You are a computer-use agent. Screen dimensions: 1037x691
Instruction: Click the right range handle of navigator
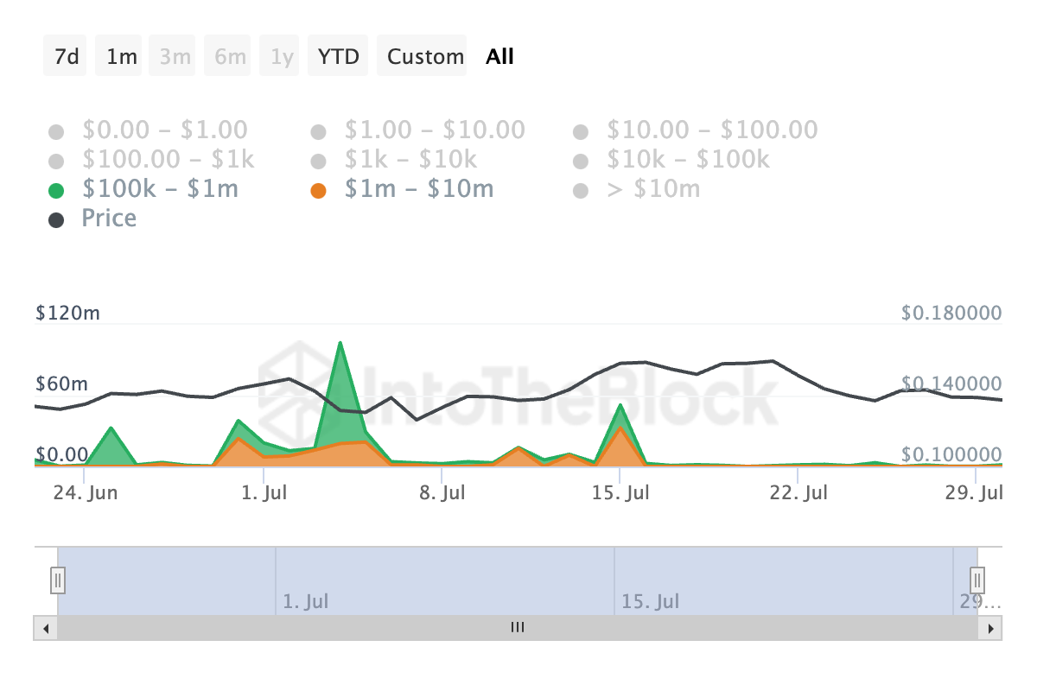coord(977,578)
